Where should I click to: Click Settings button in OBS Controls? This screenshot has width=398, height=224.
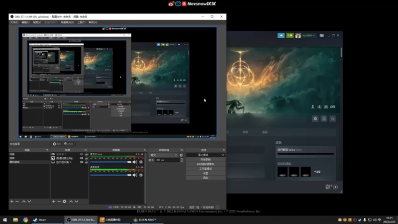pos(205,173)
